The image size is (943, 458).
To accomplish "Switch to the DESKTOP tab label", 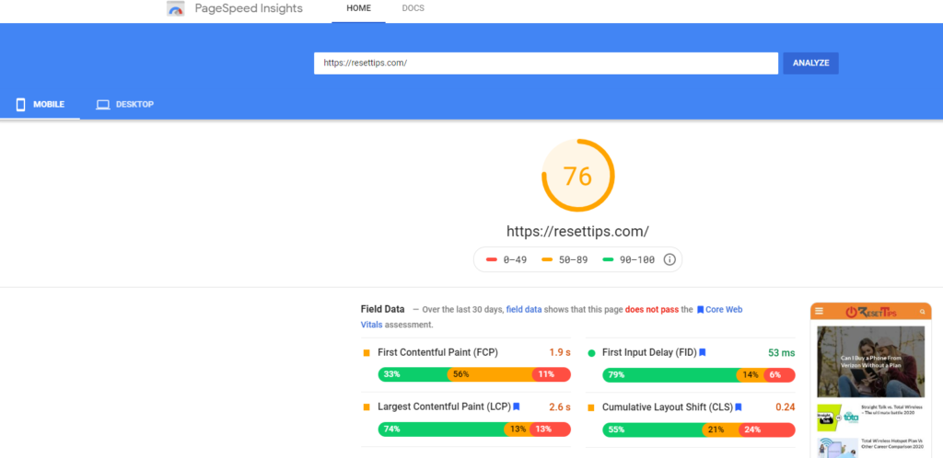I will click(134, 105).
